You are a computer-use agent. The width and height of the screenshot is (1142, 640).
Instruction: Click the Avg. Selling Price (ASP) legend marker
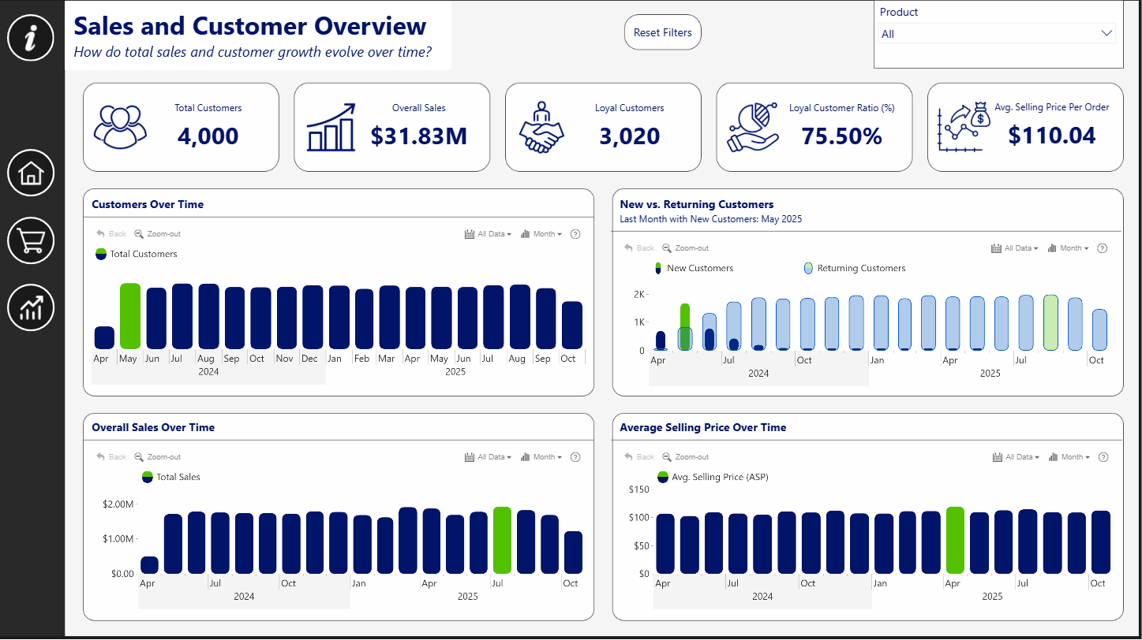click(x=663, y=477)
